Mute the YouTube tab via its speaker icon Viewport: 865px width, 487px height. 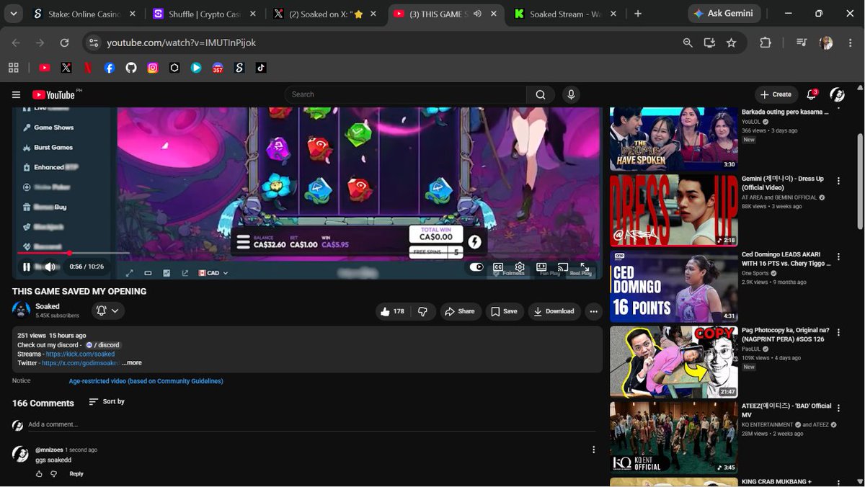coord(477,14)
